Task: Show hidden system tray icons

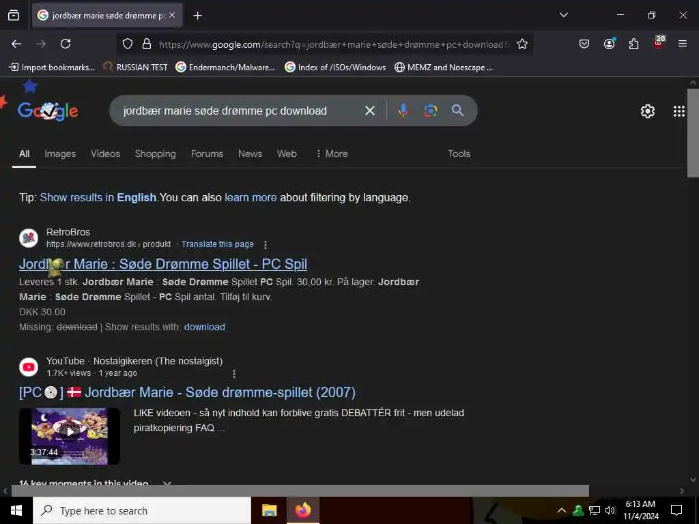Action: (x=562, y=510)
